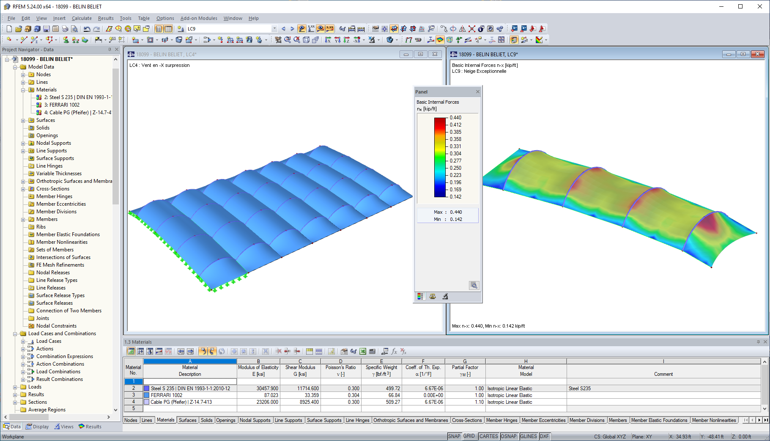
Task: Click the Results button at bottom left
Action: pos(90,426)
